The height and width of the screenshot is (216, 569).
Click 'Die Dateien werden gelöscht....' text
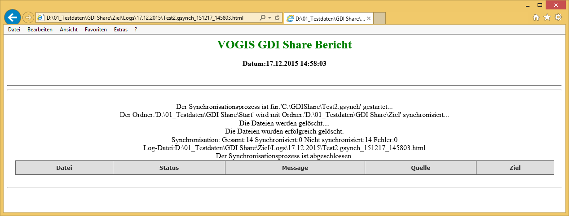point(284,123)
